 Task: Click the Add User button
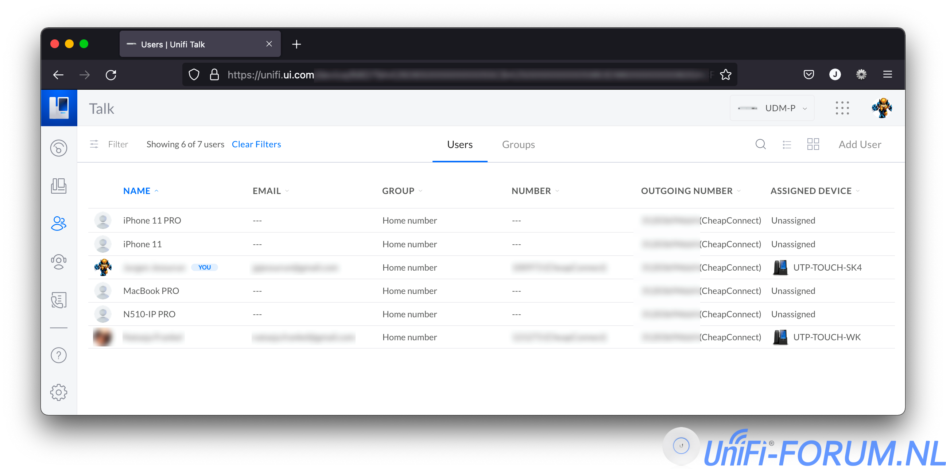click(859, 144)
